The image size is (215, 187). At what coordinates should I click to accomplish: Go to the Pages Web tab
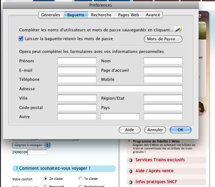tap(128, 15)
